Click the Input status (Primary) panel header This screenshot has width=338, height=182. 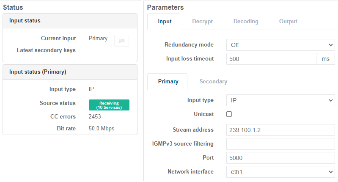tap(70, 72)
